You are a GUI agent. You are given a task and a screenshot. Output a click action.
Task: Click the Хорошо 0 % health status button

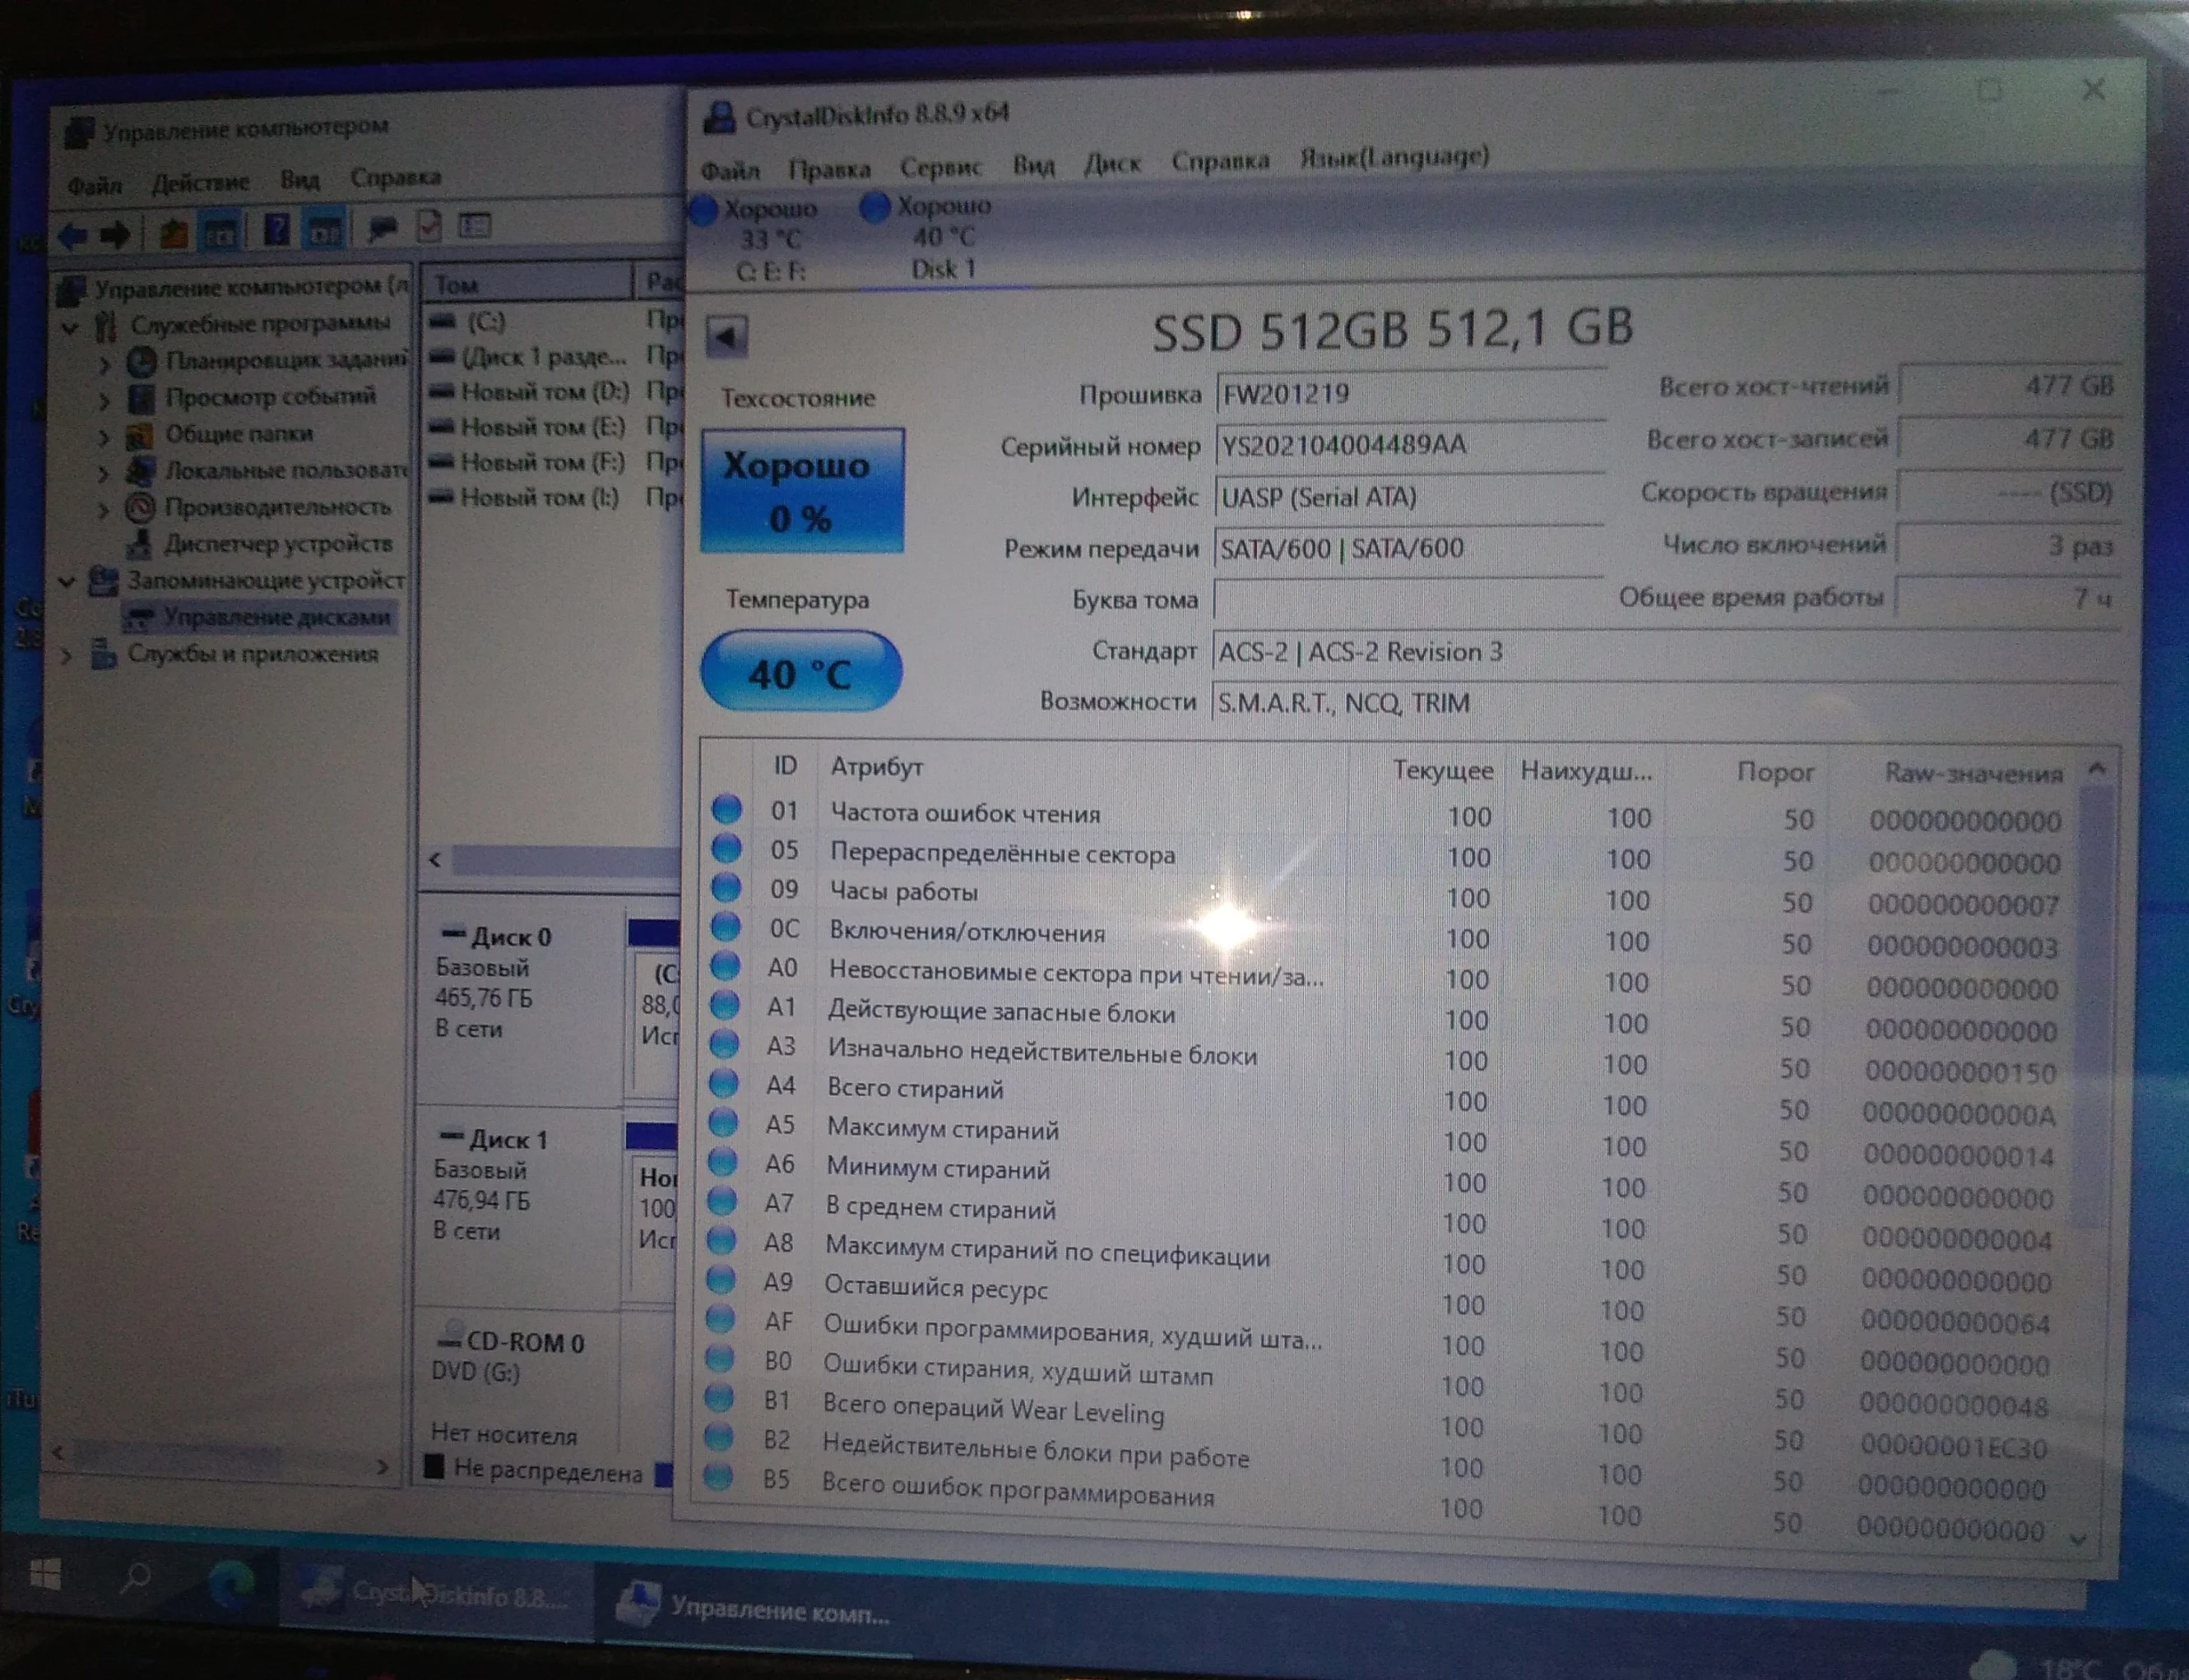tap(802, 491)
